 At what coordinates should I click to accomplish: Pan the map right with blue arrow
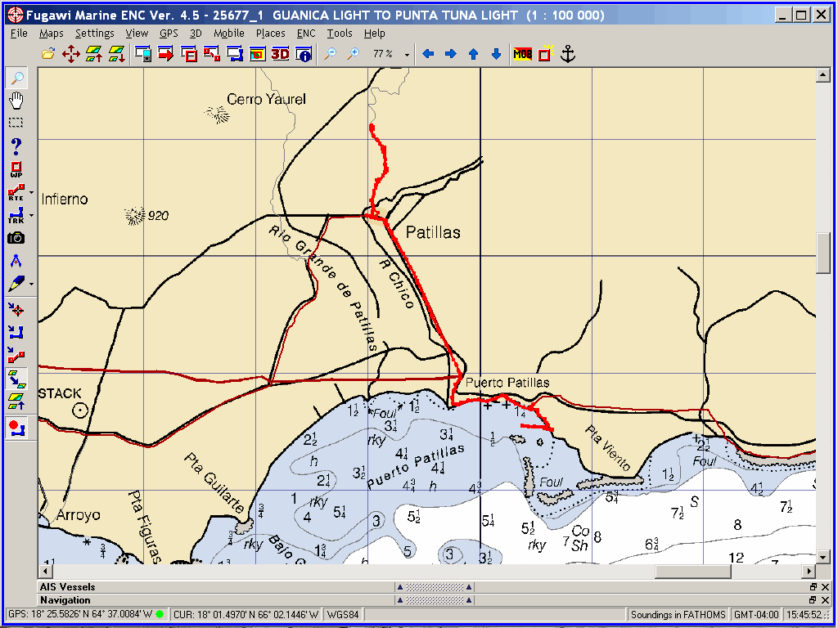click(451, 54)
